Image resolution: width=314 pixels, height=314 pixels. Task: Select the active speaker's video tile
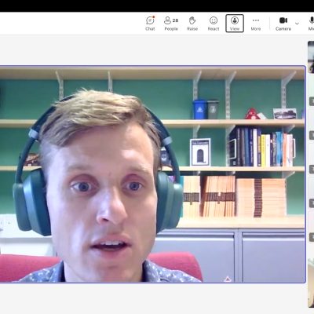(x=152, y=174)
